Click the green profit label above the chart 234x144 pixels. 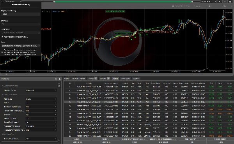pos(115,11)
